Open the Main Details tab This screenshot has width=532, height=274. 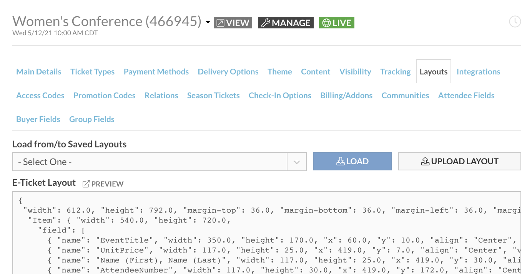coord(39,72)
